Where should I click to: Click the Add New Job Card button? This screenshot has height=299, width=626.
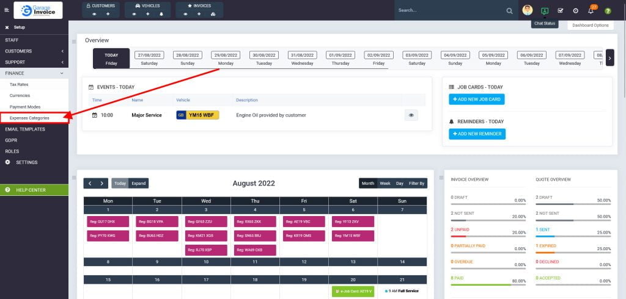click(x=477, y=99)
